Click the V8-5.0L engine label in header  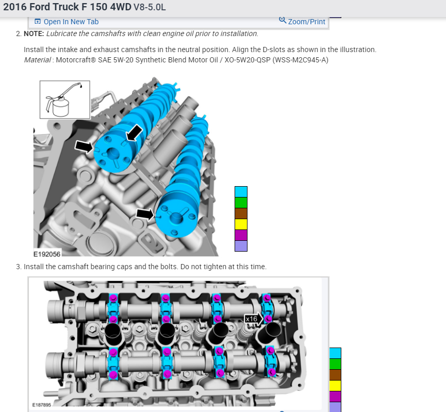tap(150, 7)
